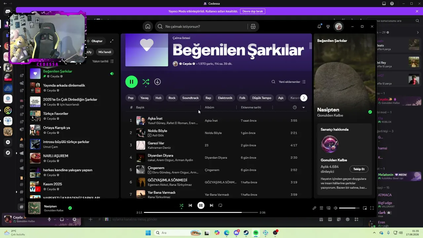Filter songs by Soundtrack
The height and width of the screenshot is (238, 423).
190,98
